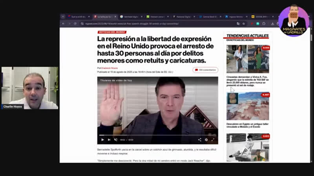Click the video progress bar

(157, 135)
